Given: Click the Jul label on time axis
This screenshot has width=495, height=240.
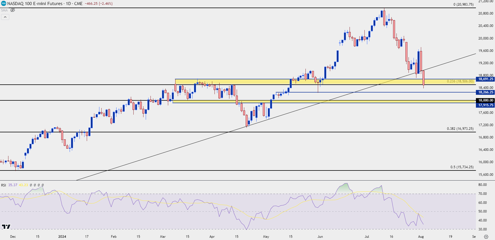Looking at the screenshot, I should tap(367, 237).
